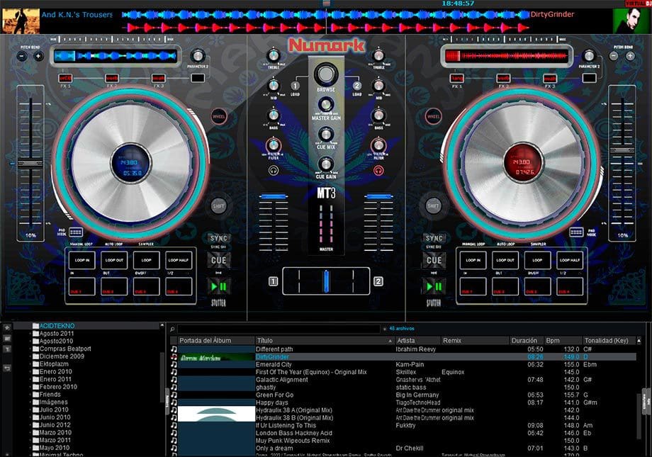This screenshot has height=457, width=652.
Task: Click the Browse knob in mixer
Action: [325, 74]
